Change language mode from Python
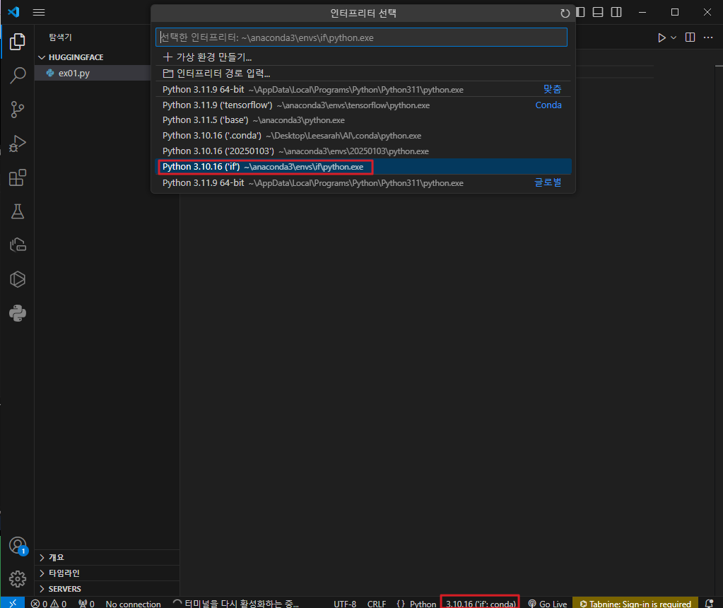 click(x=423, y=603)
